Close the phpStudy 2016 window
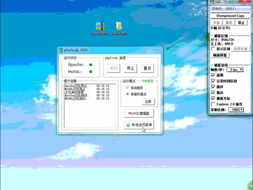The height and width of the screenshot is (190, 253). (155, 49)
